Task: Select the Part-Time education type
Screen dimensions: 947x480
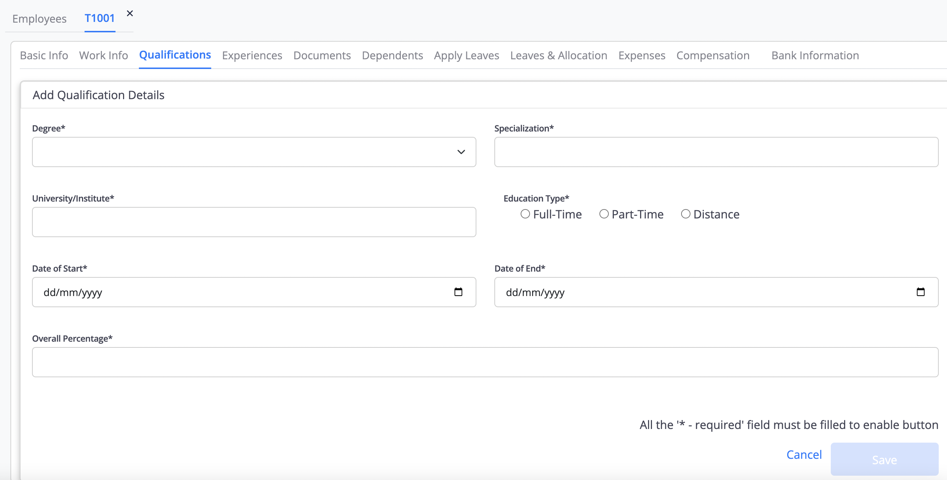Action: click(x=604, y=214)
